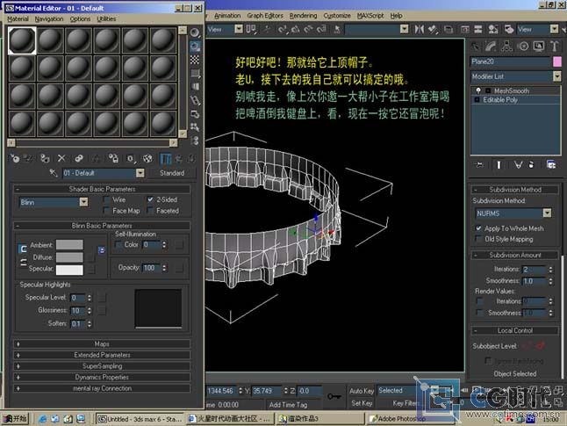
Task: Click Show Map in Viewport checkered cube icon
Action: tap(147, 158)
